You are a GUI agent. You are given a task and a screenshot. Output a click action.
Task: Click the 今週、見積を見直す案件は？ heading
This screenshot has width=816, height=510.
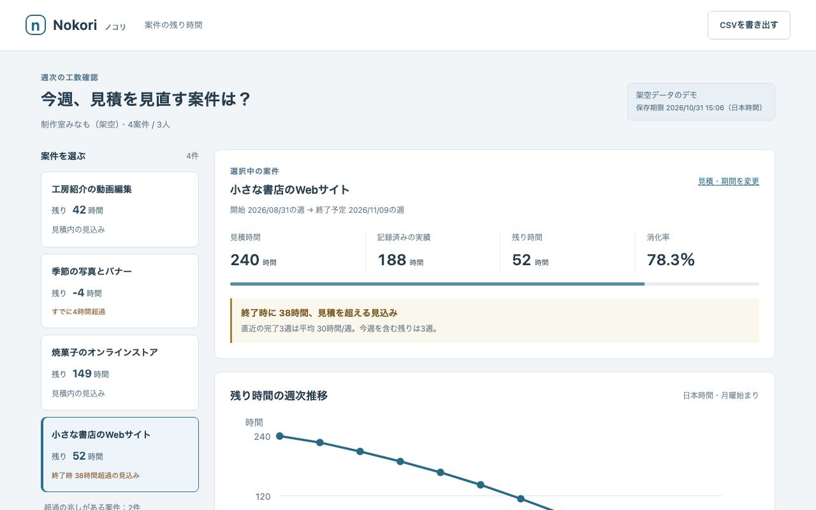(x=146, y=99)
